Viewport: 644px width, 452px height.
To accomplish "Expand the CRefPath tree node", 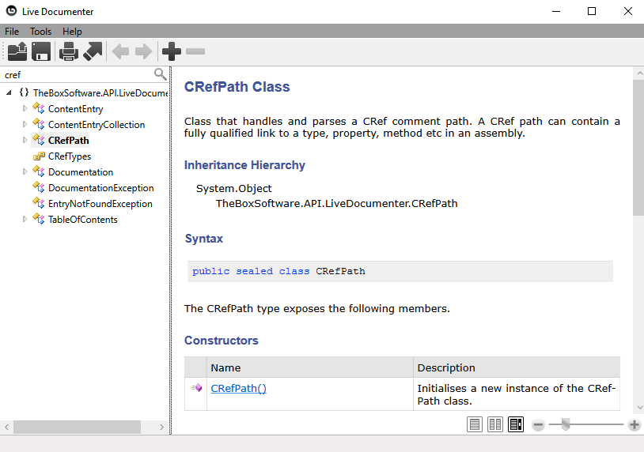I will pyautogui.click(x=25, y=140).
